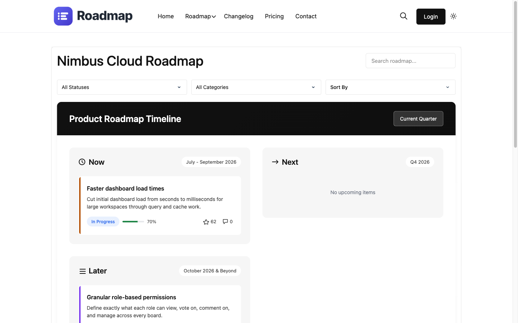Click the Product Roadmap Timeline heading
Image resolution: width=518 pixels, height=323 pixels.
pos(125,119)
